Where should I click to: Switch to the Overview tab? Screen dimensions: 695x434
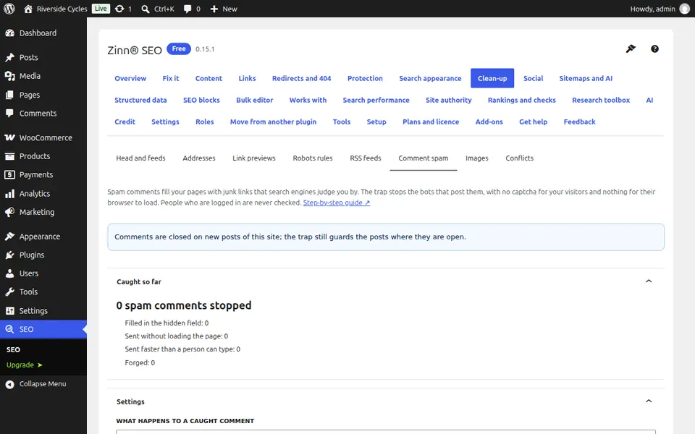[130, 78]
